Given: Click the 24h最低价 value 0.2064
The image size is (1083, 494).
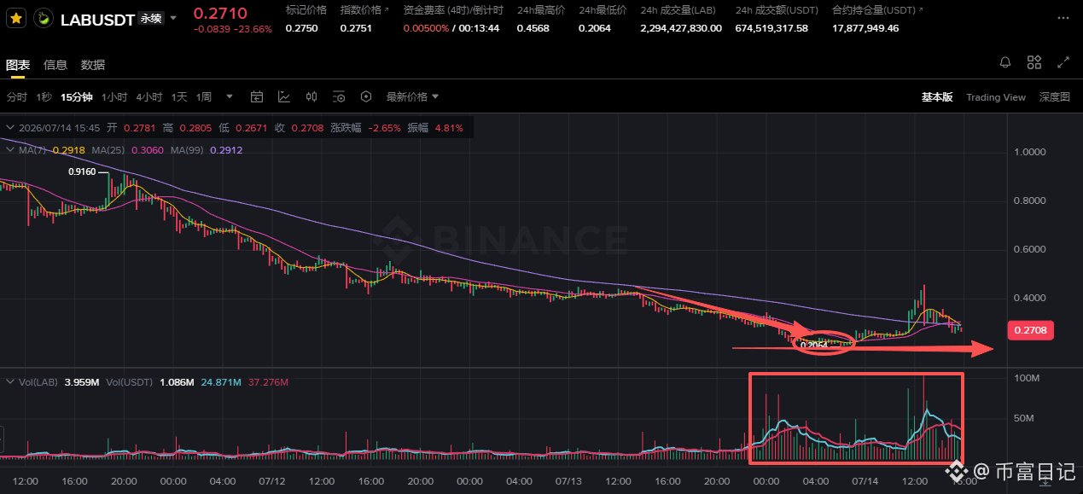Looking at the screenshot, I should (x=595, y=28).
